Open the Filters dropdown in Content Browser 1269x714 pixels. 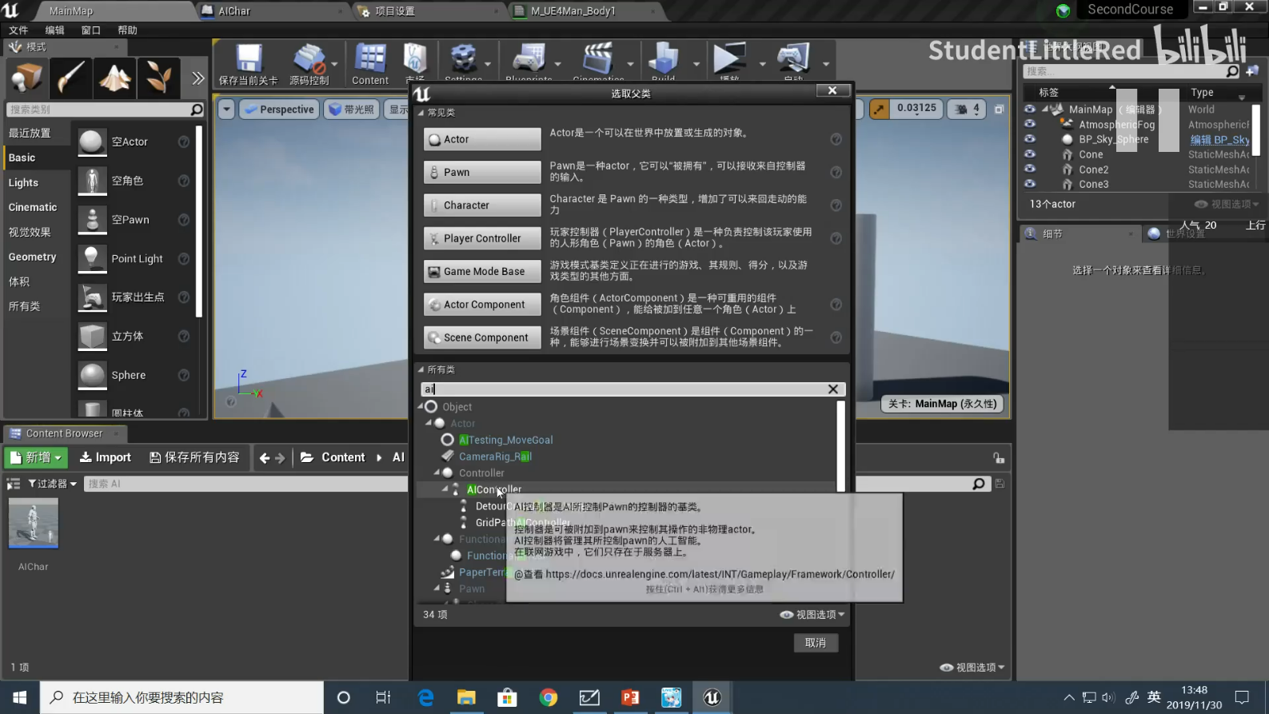point(52,484)
